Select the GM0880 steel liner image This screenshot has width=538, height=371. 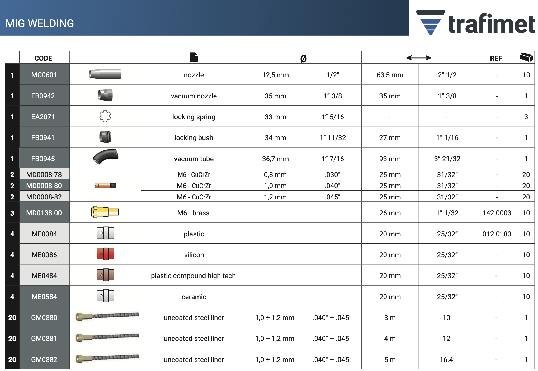click(x=107, y=316)
